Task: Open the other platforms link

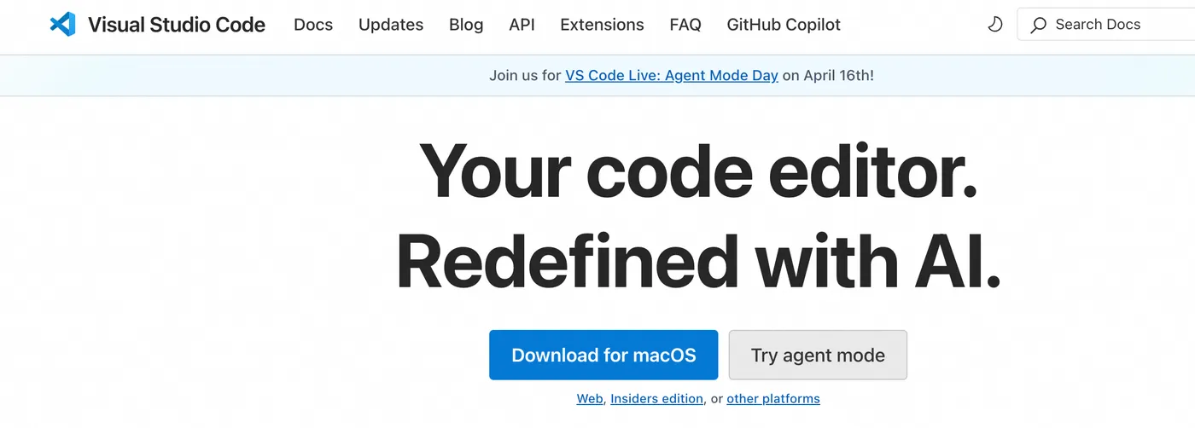Action: (x=773, y=398)
